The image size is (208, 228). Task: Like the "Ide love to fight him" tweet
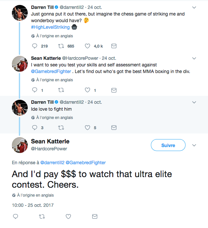click(87, 128)
